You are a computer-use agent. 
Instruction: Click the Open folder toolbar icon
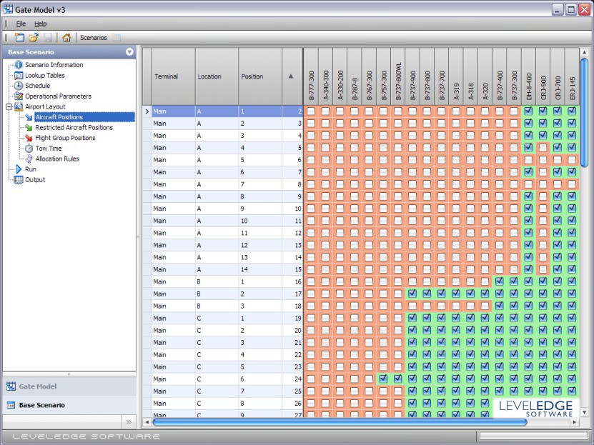tap(33, 37)
